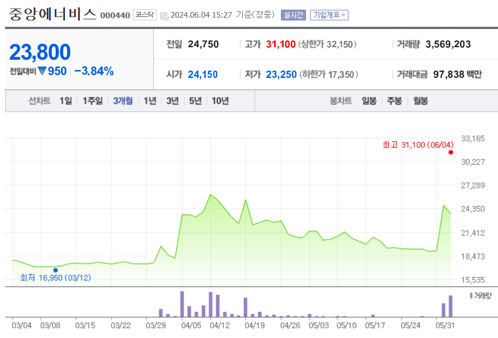The height and width of the screenshot is (338, 498).
Task: Click the trading value 97,838 백만
Action: [458, 74]
